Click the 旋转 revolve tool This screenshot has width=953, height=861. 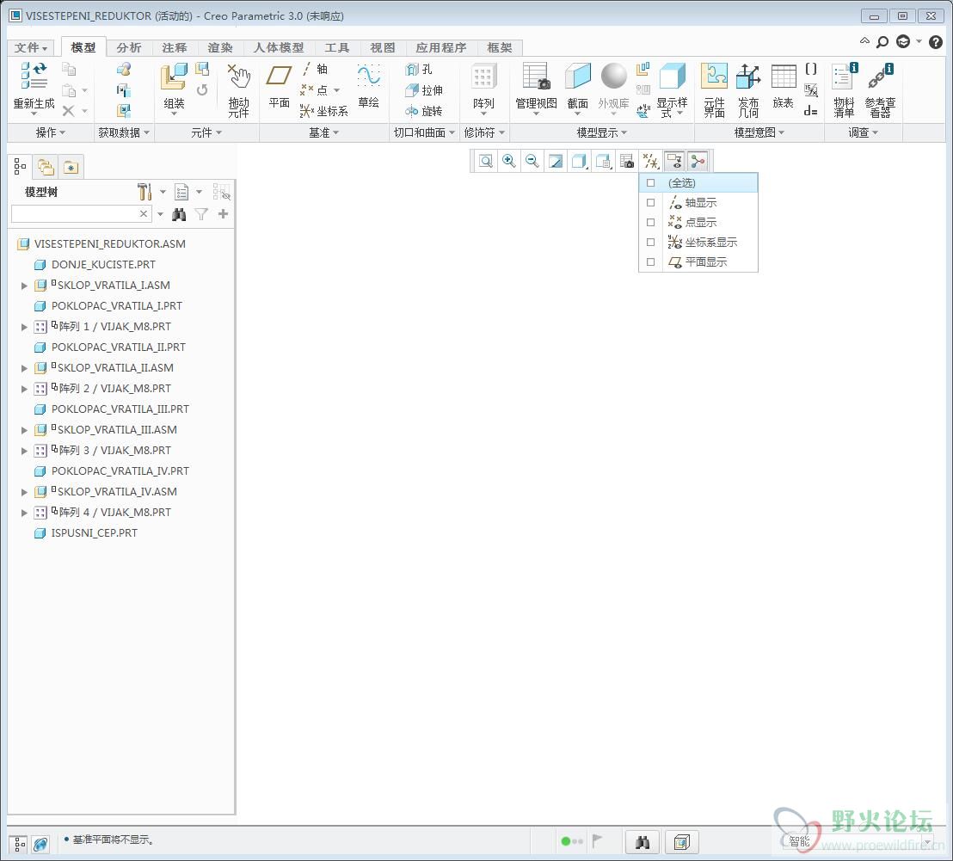(424, 111)
